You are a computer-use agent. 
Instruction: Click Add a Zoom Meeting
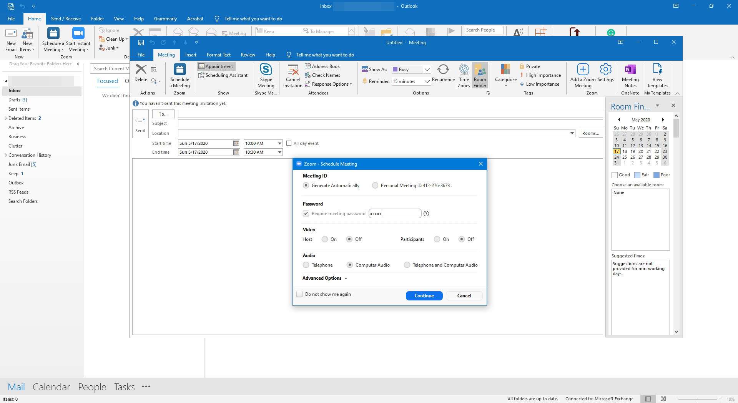point(583,76)
